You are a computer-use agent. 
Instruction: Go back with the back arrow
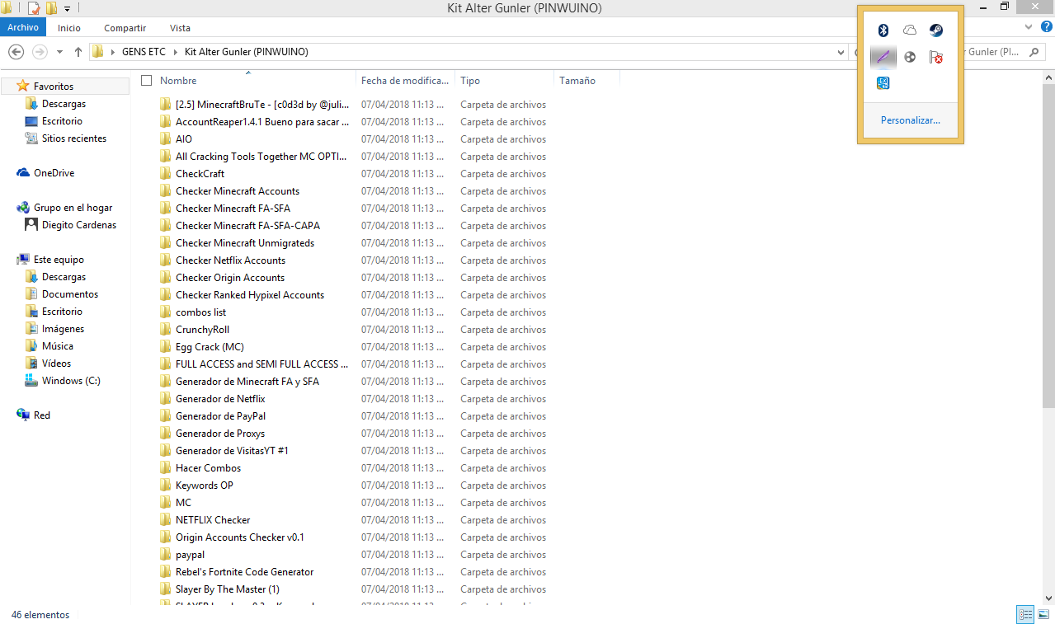16,52
